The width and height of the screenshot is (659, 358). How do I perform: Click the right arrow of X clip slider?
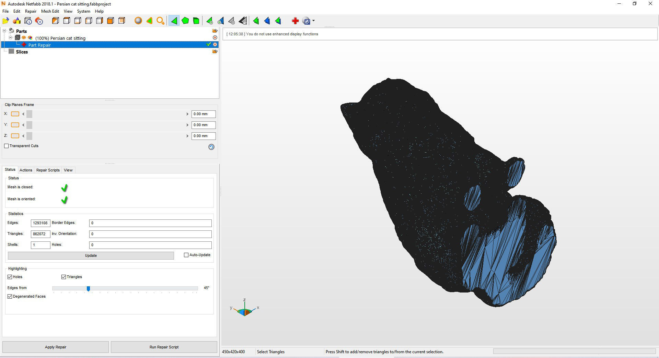[187, 114]
